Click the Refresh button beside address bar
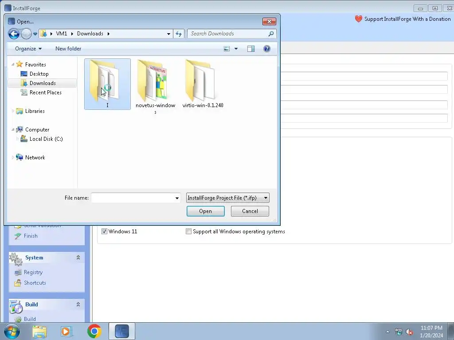The width and height of the screenshot is (454, 340). [179, 34]
